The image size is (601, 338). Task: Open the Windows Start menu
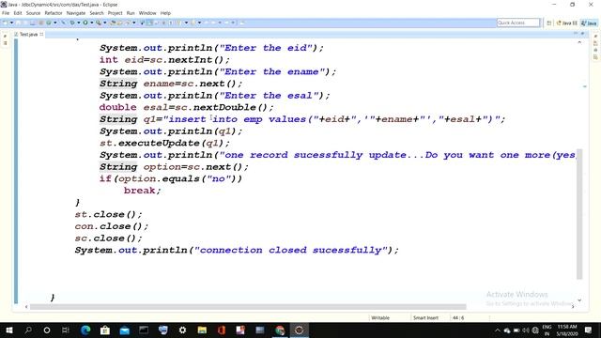[8, 330]
